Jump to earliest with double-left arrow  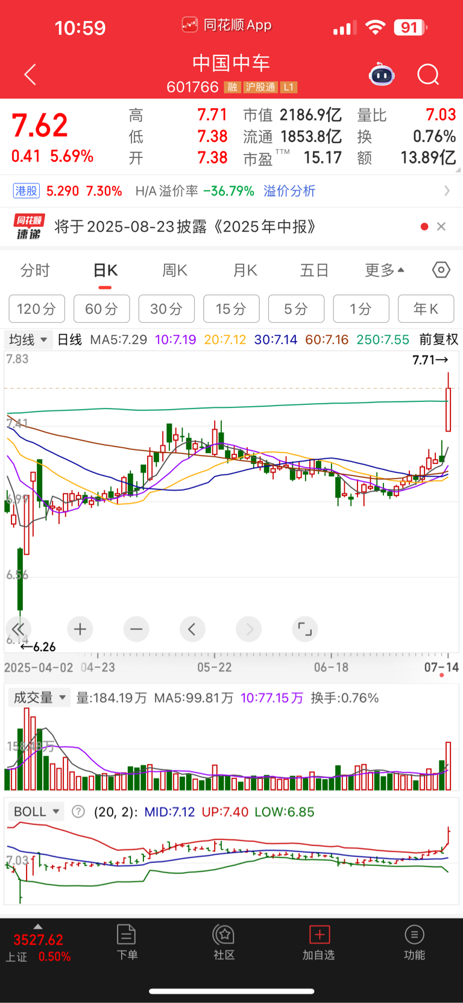18,629
